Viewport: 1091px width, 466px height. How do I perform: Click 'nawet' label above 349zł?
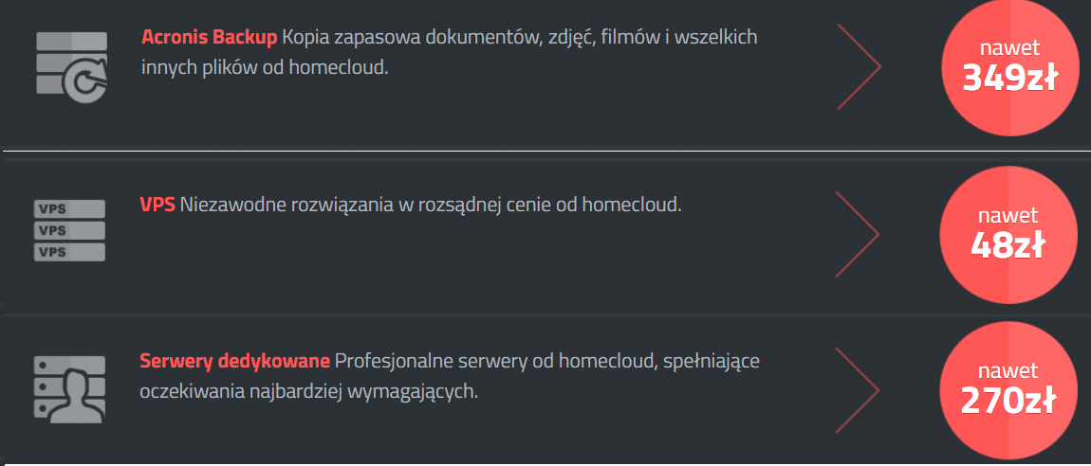(1009, 48)
